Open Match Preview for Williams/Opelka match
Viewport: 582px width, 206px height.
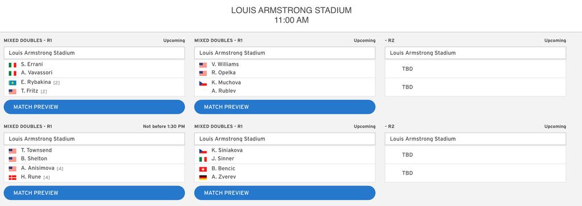[x=285, y=107]
